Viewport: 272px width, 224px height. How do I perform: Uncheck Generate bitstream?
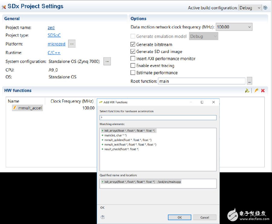coord(133,45)
